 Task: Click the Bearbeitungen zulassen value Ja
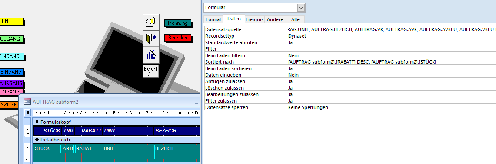point(392,94)
